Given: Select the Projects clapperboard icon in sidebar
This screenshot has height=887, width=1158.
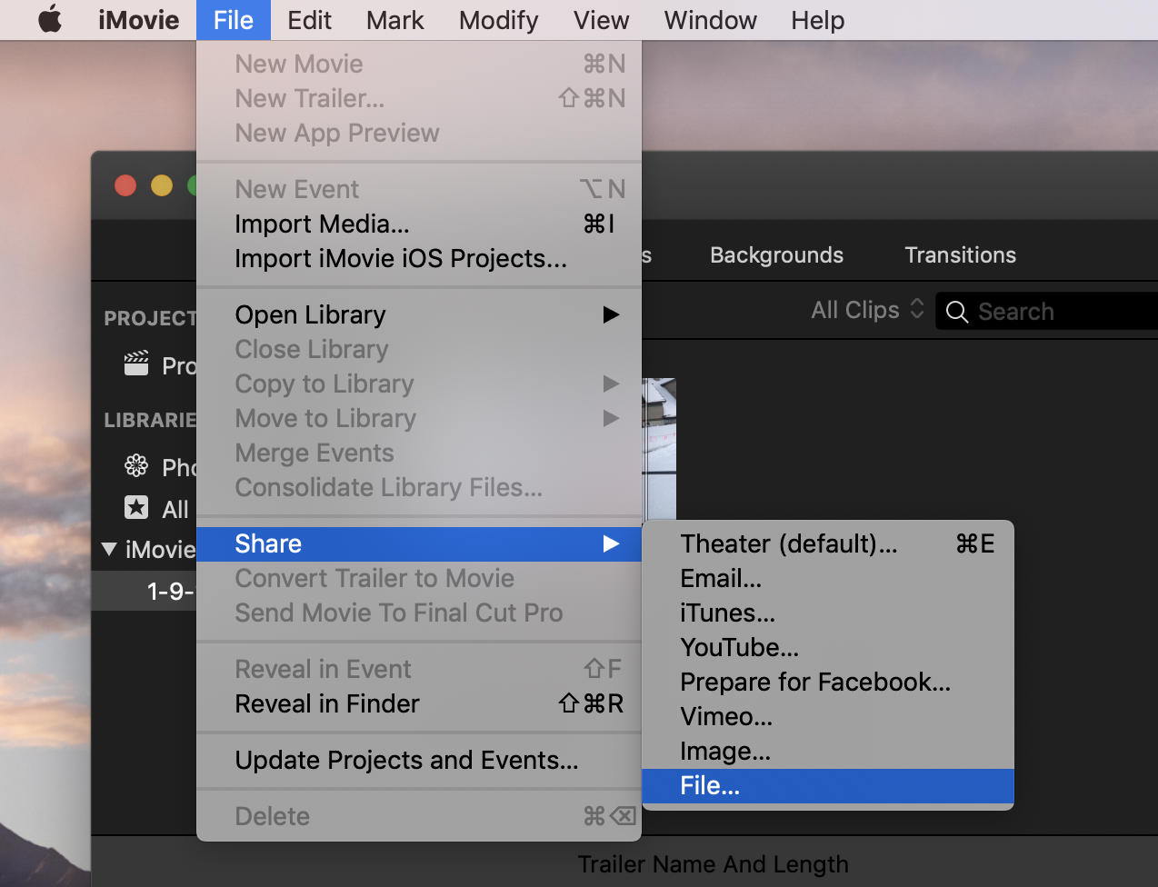Looking at the screenshot, I should [135, 364].
